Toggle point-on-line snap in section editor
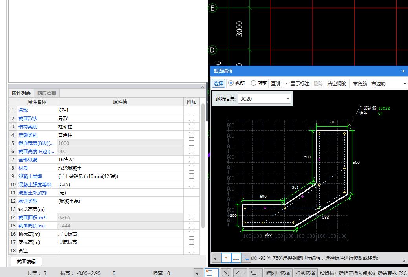Viewport: 408px width, 277px height. click(x=226, y=258)
